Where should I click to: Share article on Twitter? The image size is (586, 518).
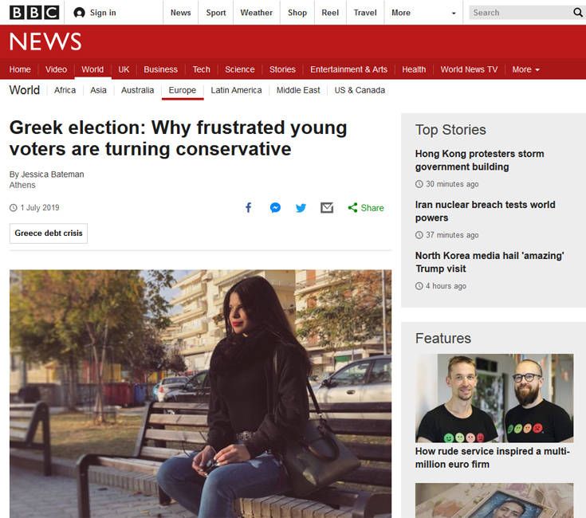coord(301,208)
